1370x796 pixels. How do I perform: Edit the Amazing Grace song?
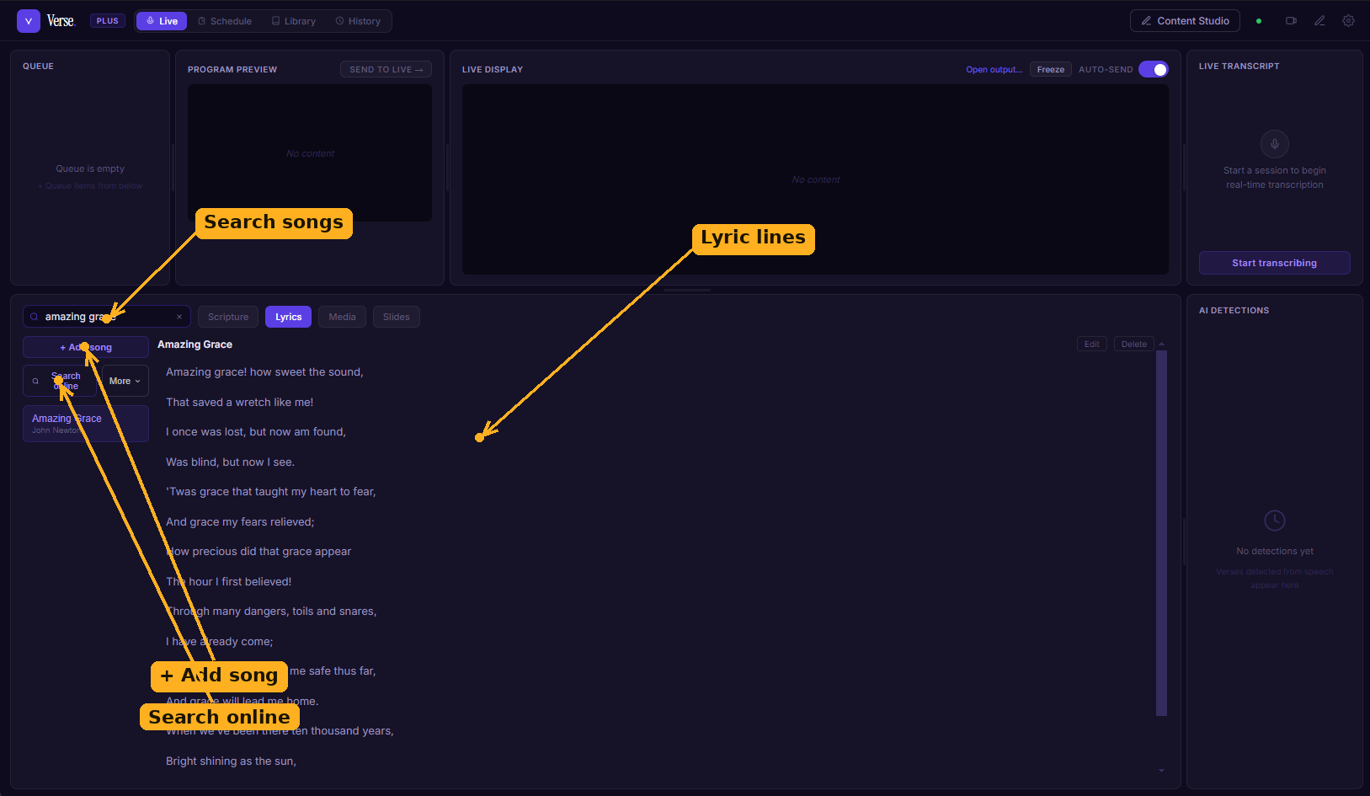pyautogui.click(x=1091, y=344)
